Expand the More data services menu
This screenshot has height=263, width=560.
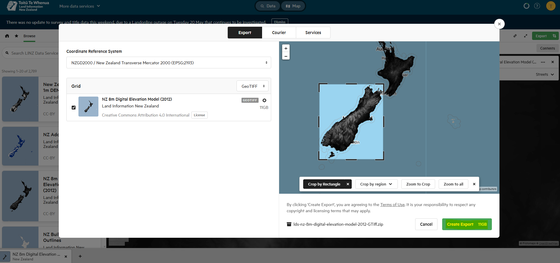80,6
